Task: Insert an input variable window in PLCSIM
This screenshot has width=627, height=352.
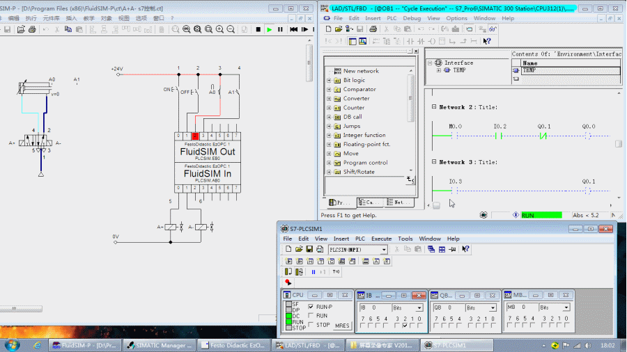Action: (288, 262)
